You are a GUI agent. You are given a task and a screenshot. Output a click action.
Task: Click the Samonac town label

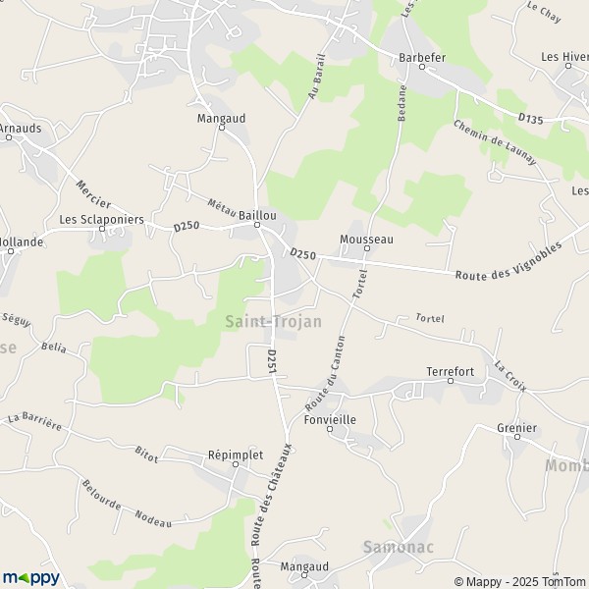[399, 547]
